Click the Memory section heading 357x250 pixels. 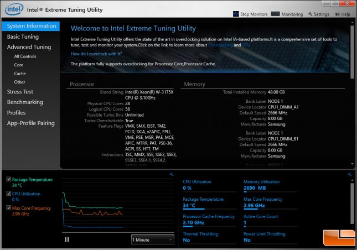[194, 84]
